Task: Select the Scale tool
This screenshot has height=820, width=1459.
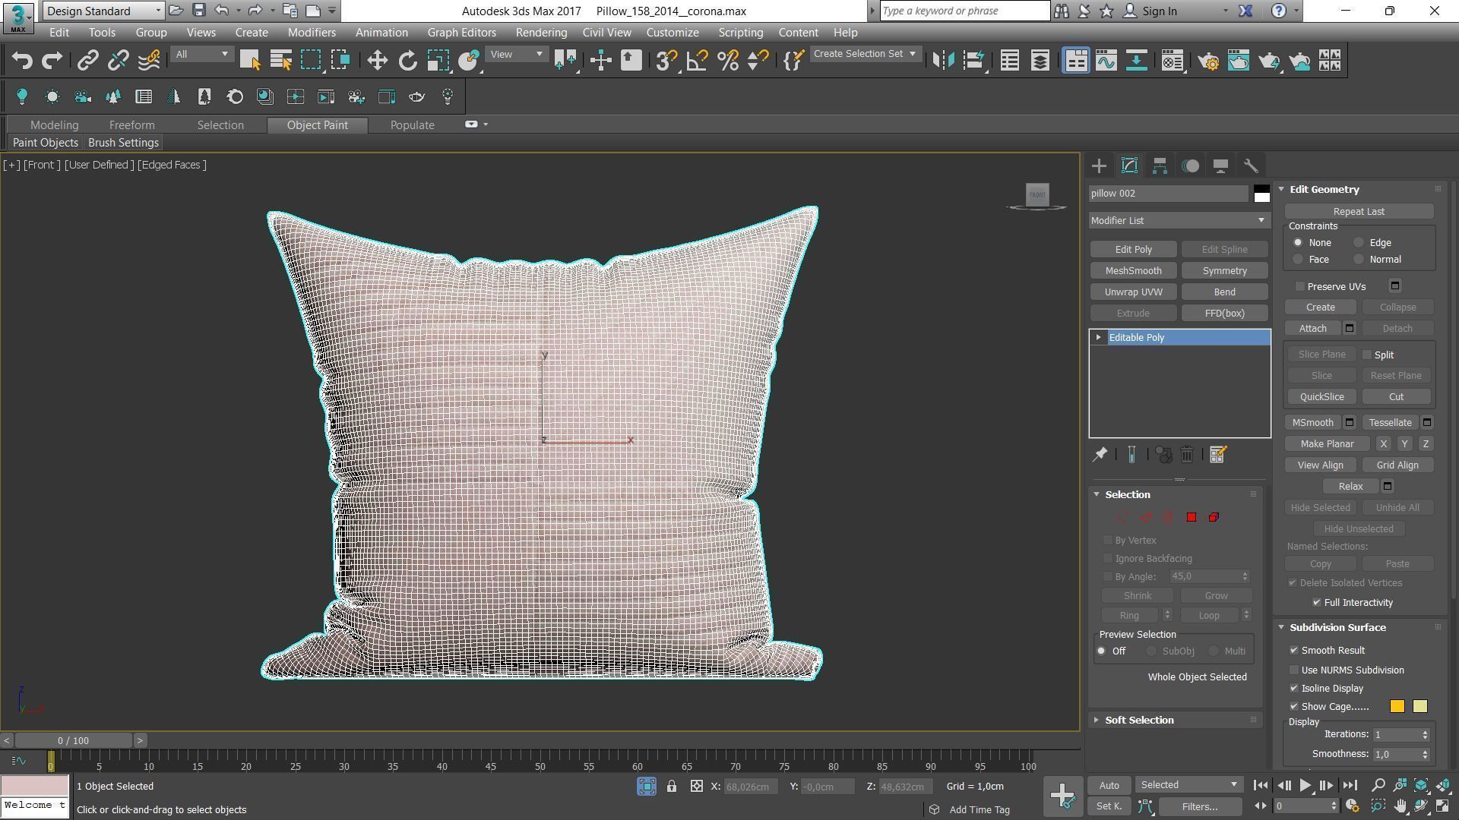Action: click(x=438, y=61)
